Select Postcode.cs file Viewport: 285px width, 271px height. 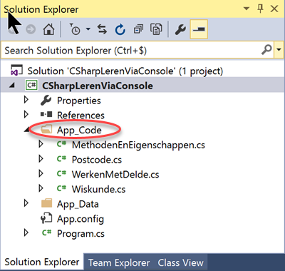click(97, 160)
